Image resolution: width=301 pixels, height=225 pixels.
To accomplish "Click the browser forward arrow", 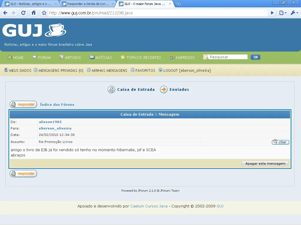I will tap(13, 13).
